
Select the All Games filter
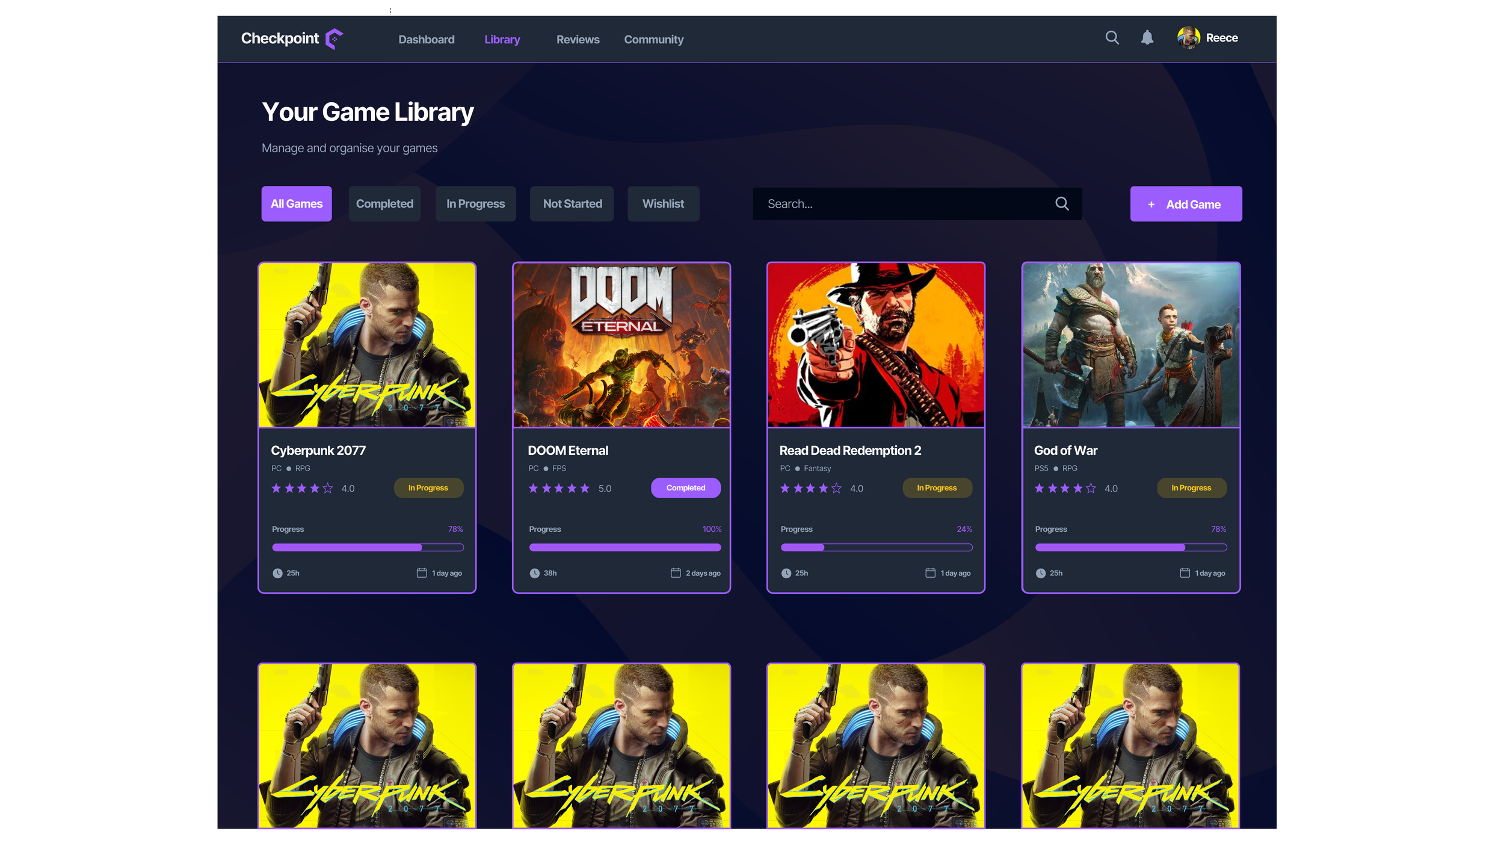tap(297, 204)
